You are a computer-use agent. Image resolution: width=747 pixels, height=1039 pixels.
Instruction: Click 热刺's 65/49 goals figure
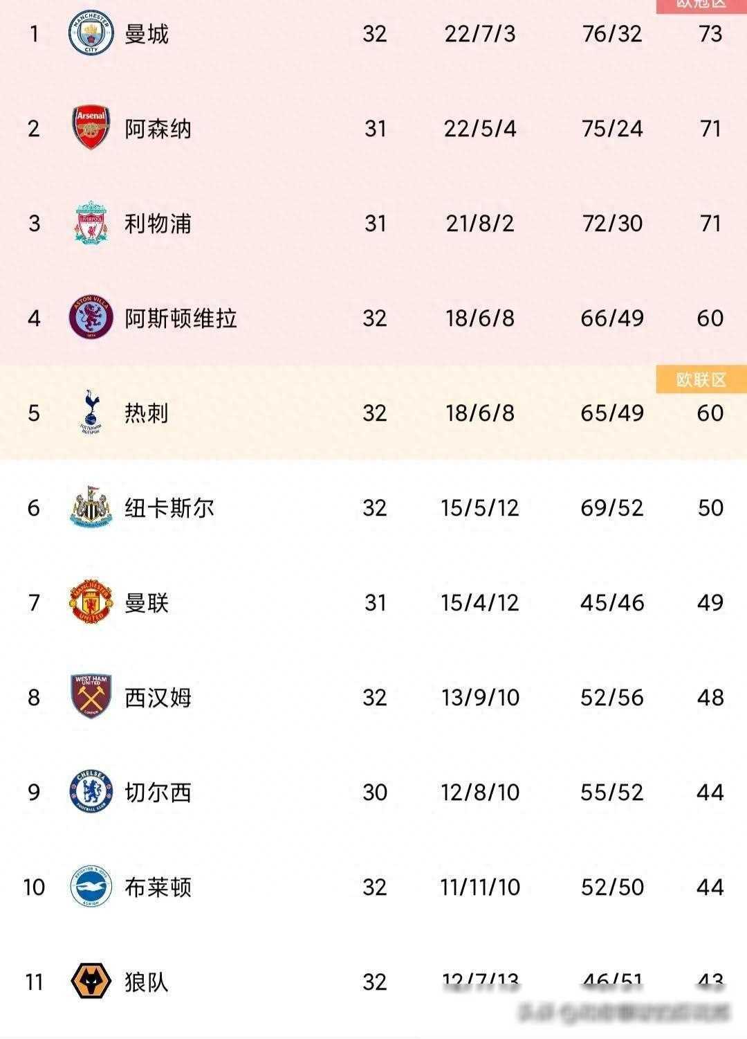point(612,413)
